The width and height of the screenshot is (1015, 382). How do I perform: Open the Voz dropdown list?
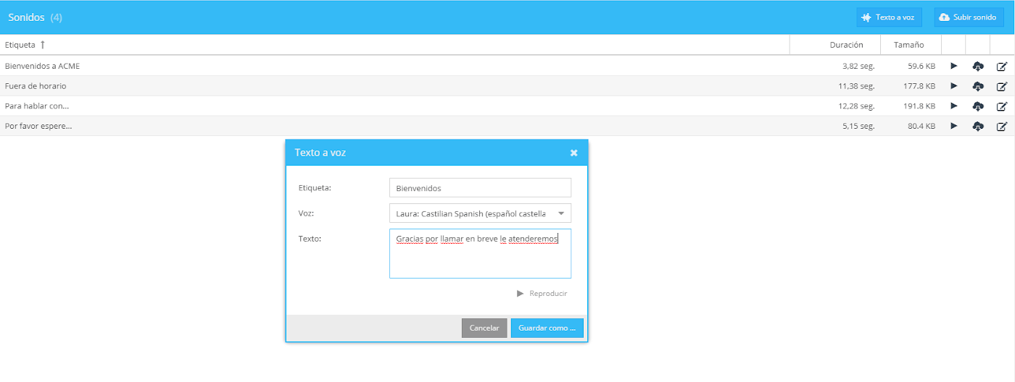[x=560, y=213]
